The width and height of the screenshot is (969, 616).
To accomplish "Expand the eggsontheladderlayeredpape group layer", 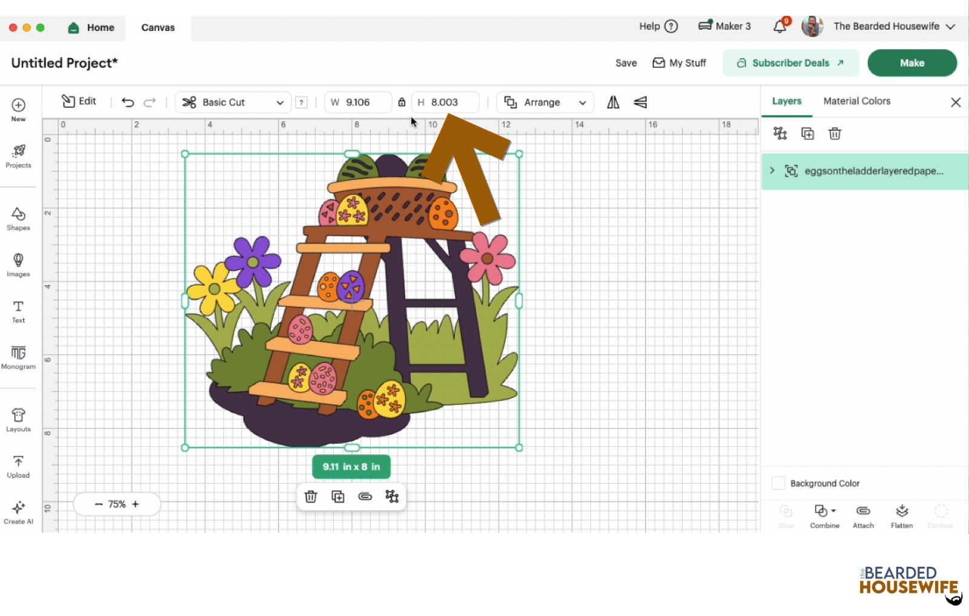I will pyautogui.click(x=772, y=171).
